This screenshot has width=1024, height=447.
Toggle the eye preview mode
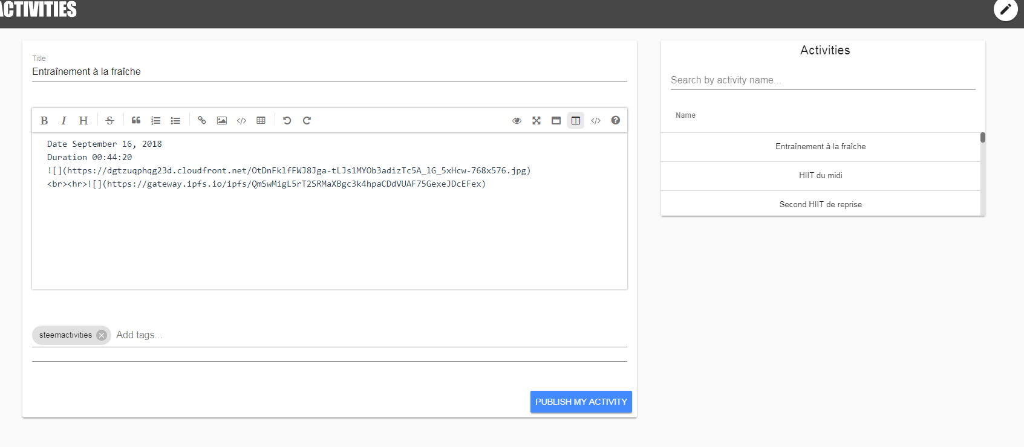pos(517,121)
